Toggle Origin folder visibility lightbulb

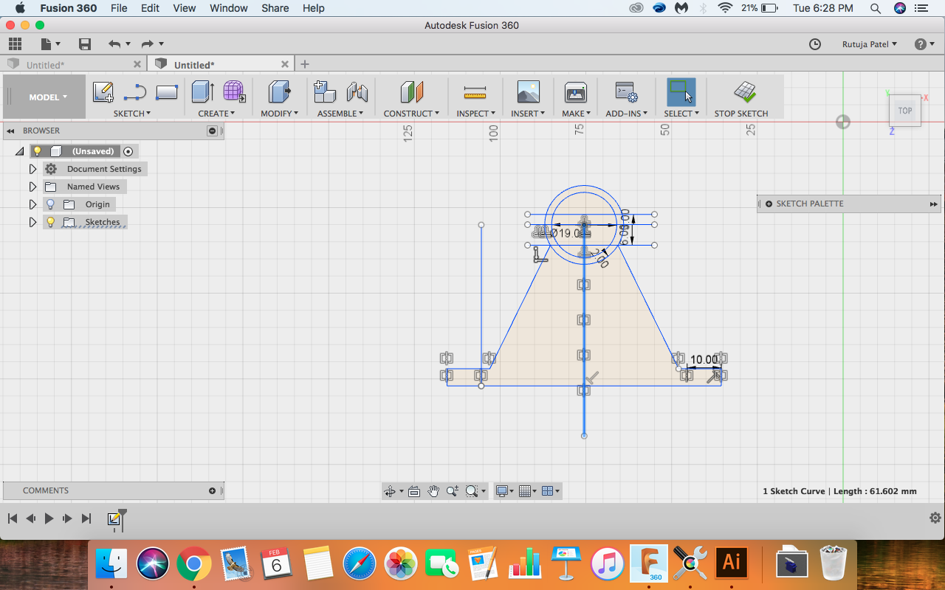pos(50,204)
